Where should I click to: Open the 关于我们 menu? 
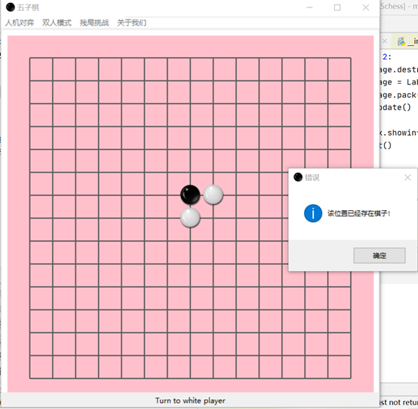131,23
